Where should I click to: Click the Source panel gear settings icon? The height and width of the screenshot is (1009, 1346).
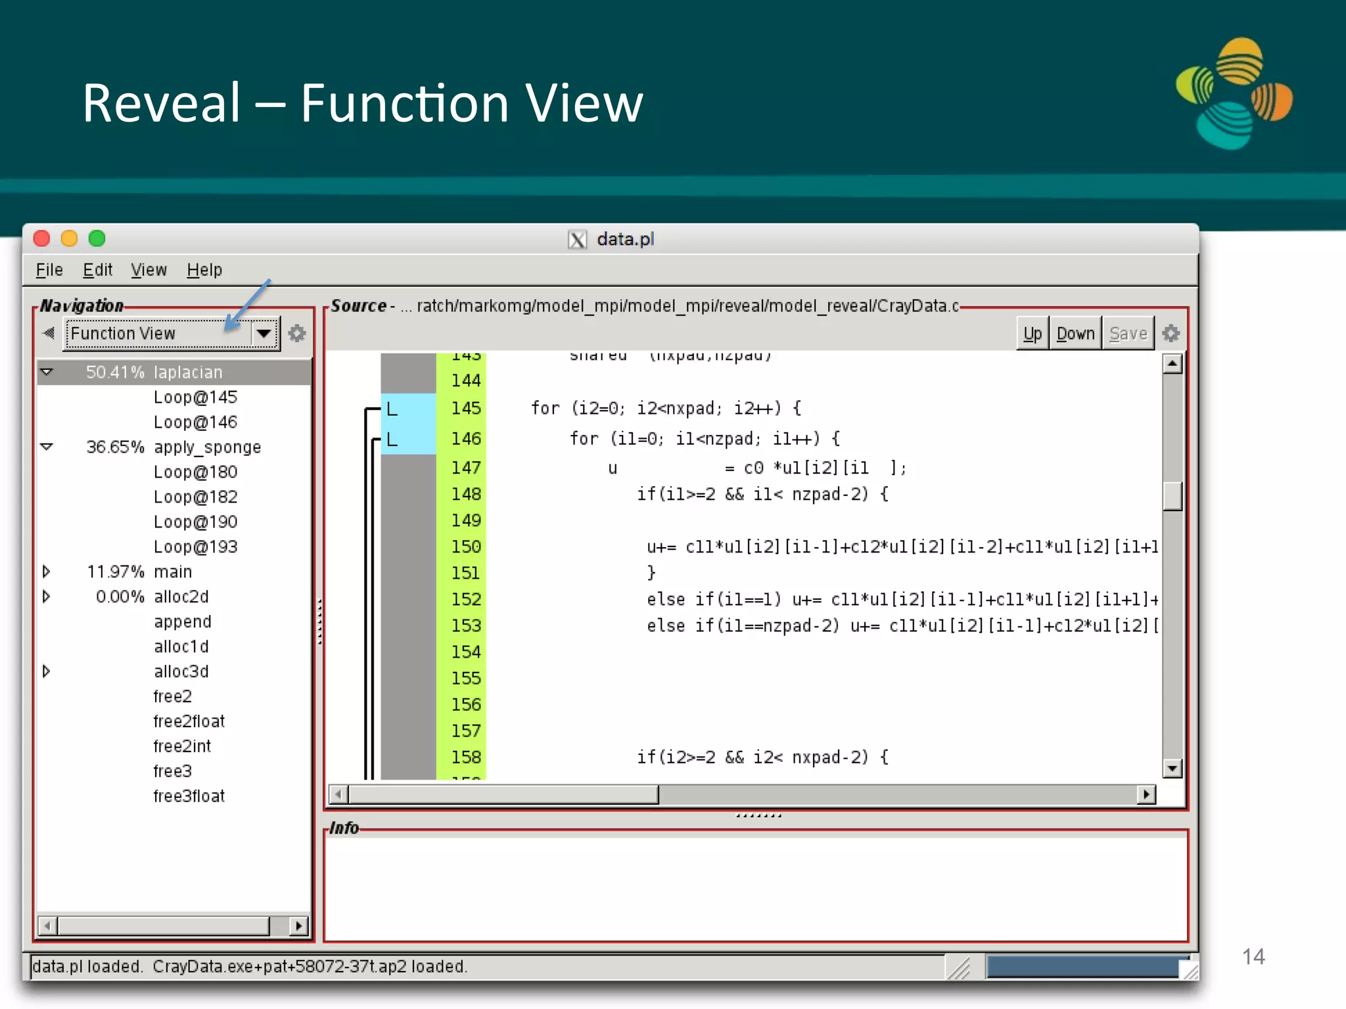pos(1171,334)
